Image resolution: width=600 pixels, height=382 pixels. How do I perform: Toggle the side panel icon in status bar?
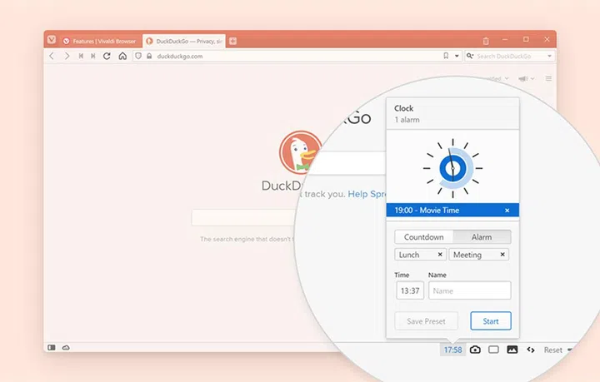click(52, 348)
